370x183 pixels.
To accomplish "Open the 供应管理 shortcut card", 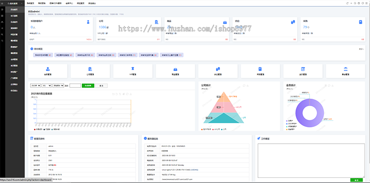I will click(x=218, y=71).
